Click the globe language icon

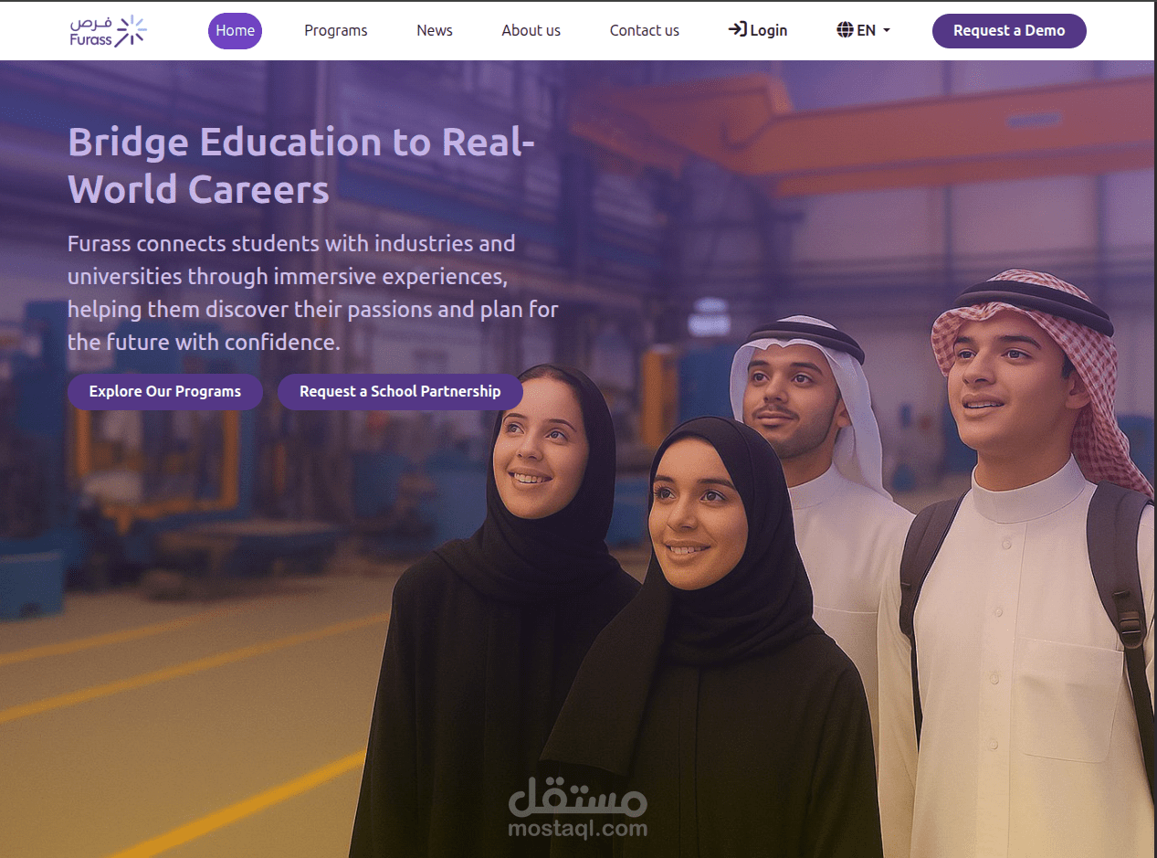click(845, 30)
